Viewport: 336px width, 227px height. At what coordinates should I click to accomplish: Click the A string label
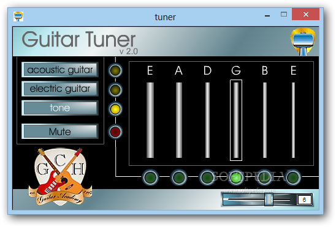coord(178,70)
